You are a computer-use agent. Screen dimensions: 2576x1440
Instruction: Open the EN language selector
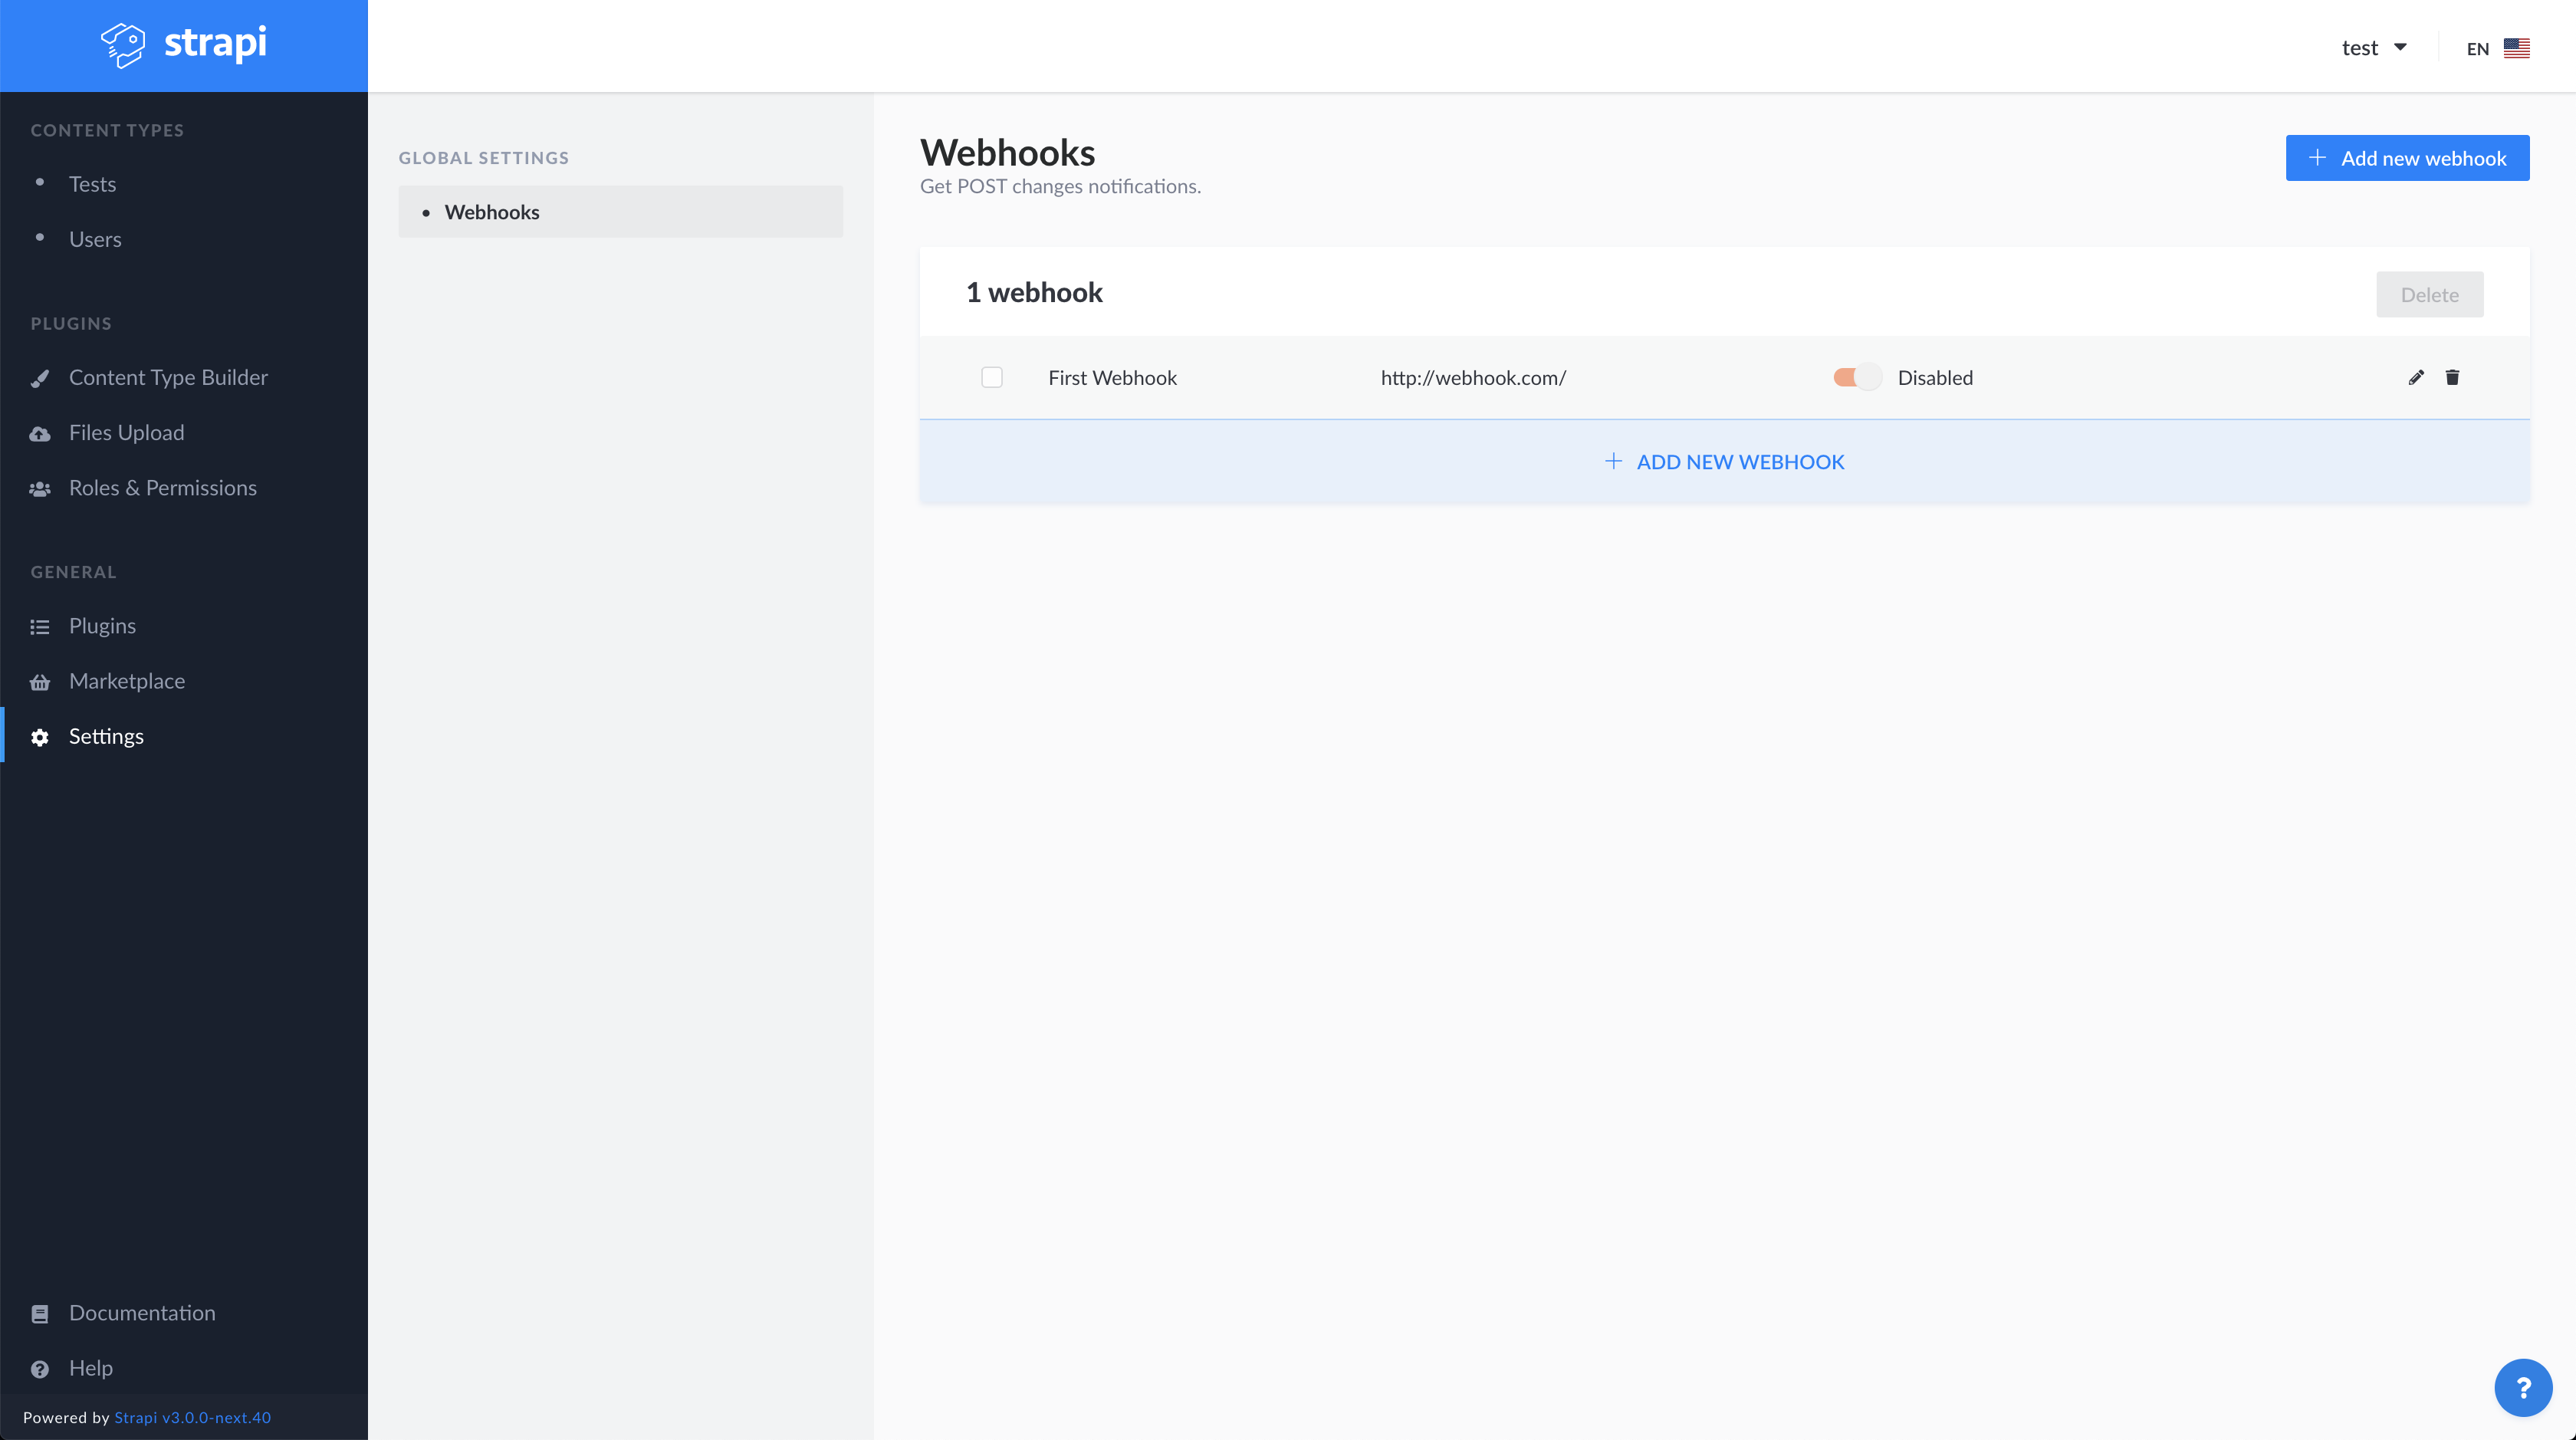[x=2497, y=48]
